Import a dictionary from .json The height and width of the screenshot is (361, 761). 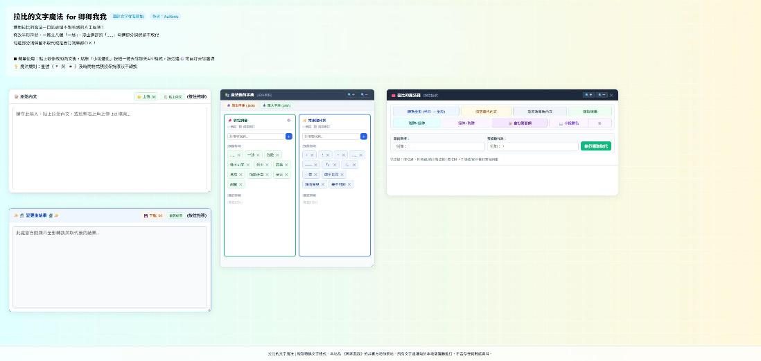pos(276,105)
